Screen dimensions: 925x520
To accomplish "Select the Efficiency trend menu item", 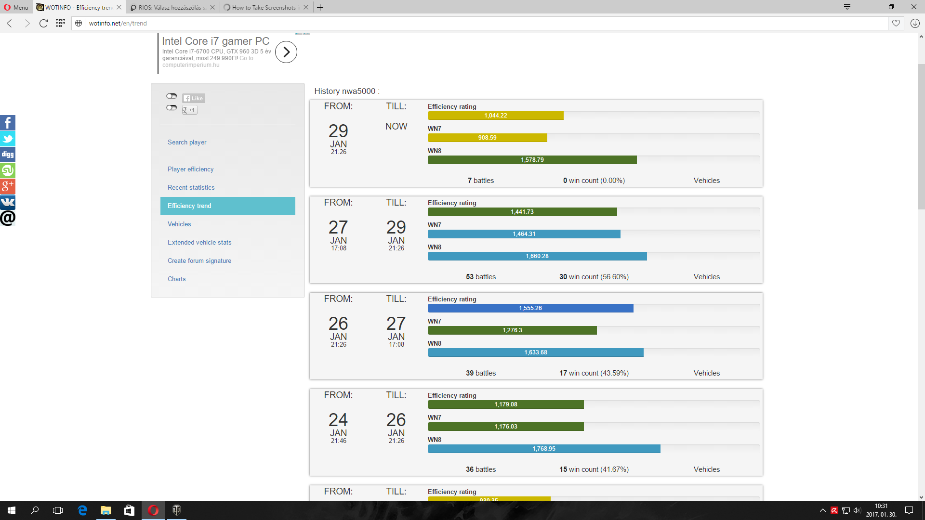I will pyautogui.click(x=228, y=206).
